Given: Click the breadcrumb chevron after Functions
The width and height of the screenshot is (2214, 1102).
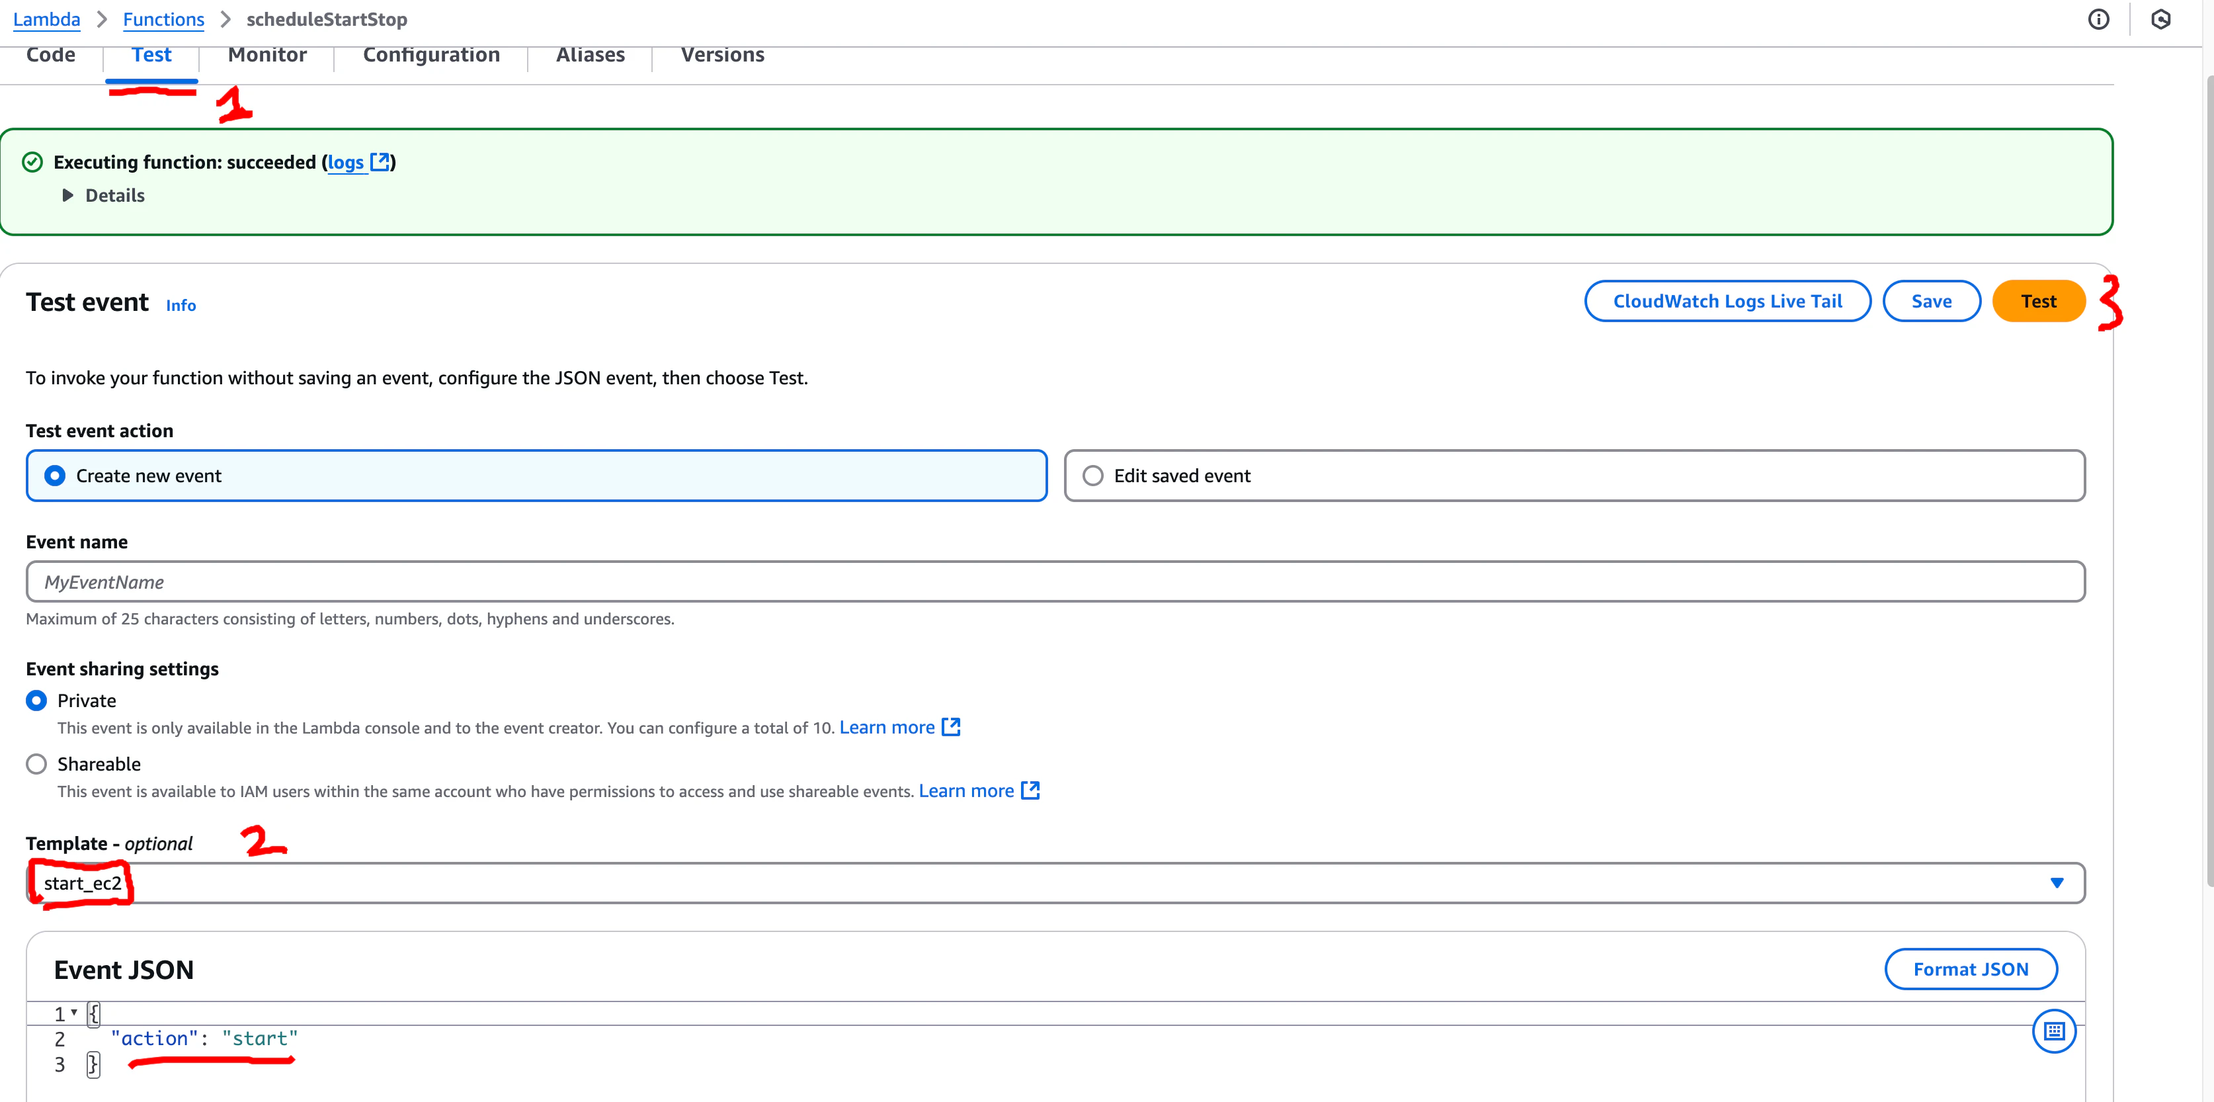Looking at the screenshot, I should pos(225,19).
